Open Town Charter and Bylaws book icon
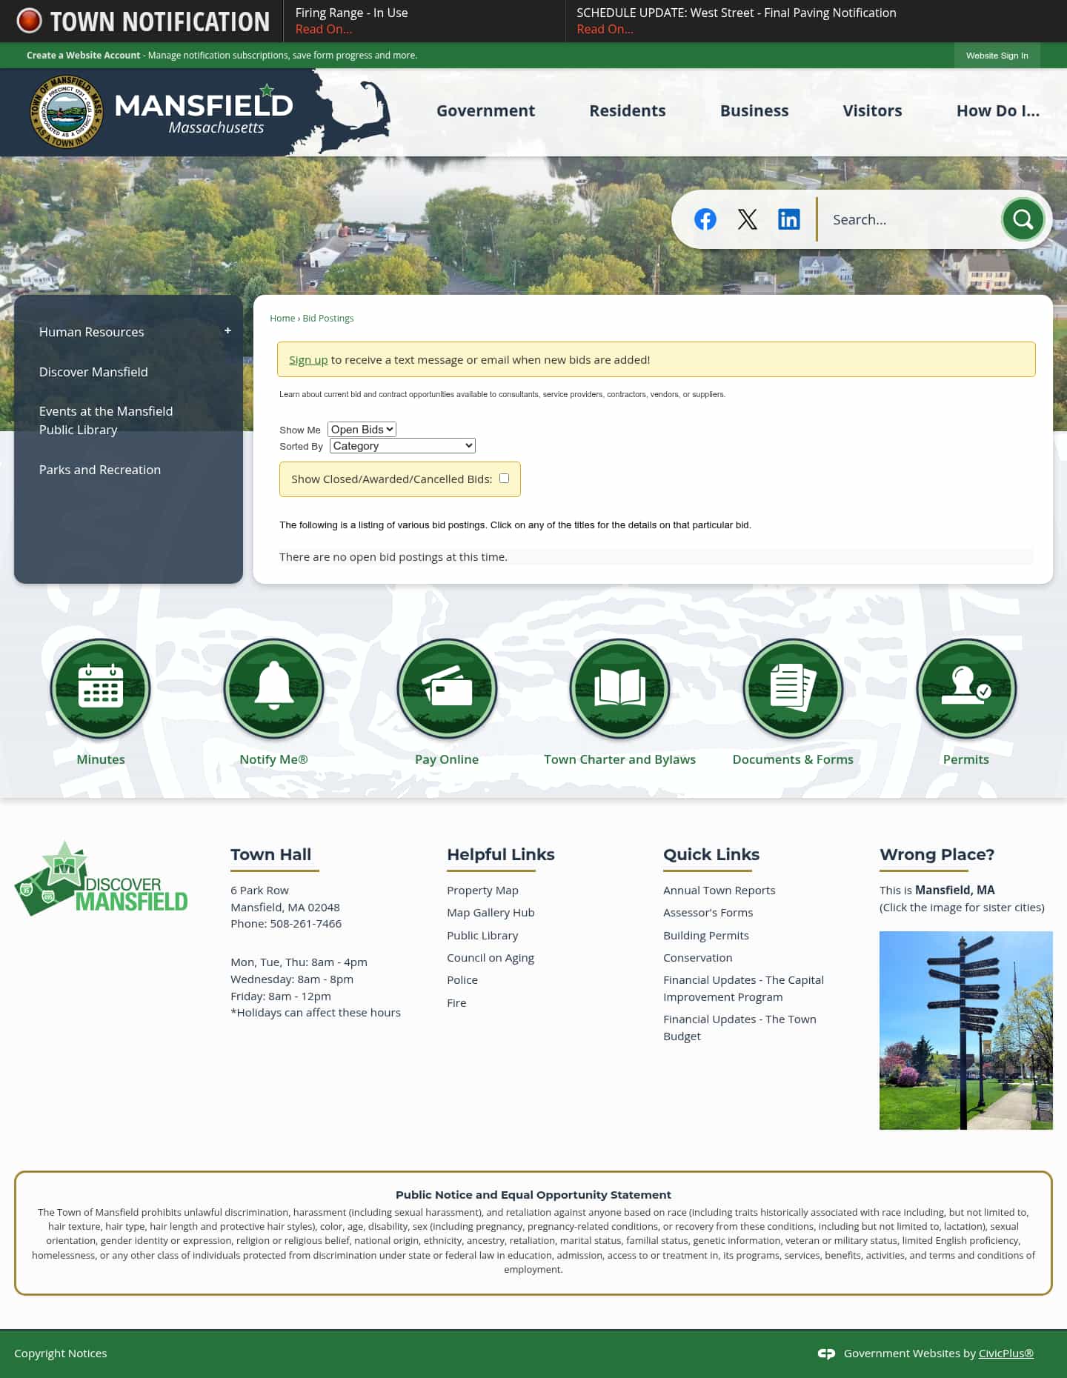 (619, 689)
